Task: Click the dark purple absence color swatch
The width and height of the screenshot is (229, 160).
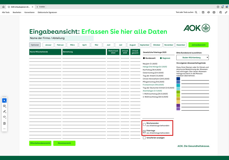Action: click(x=178, y=105)
